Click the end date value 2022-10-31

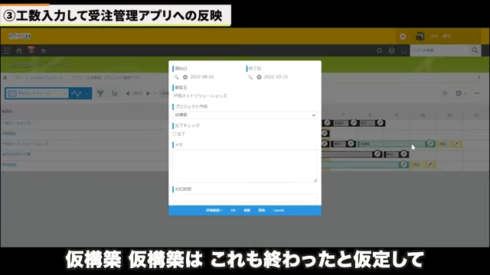coord(276,77)
